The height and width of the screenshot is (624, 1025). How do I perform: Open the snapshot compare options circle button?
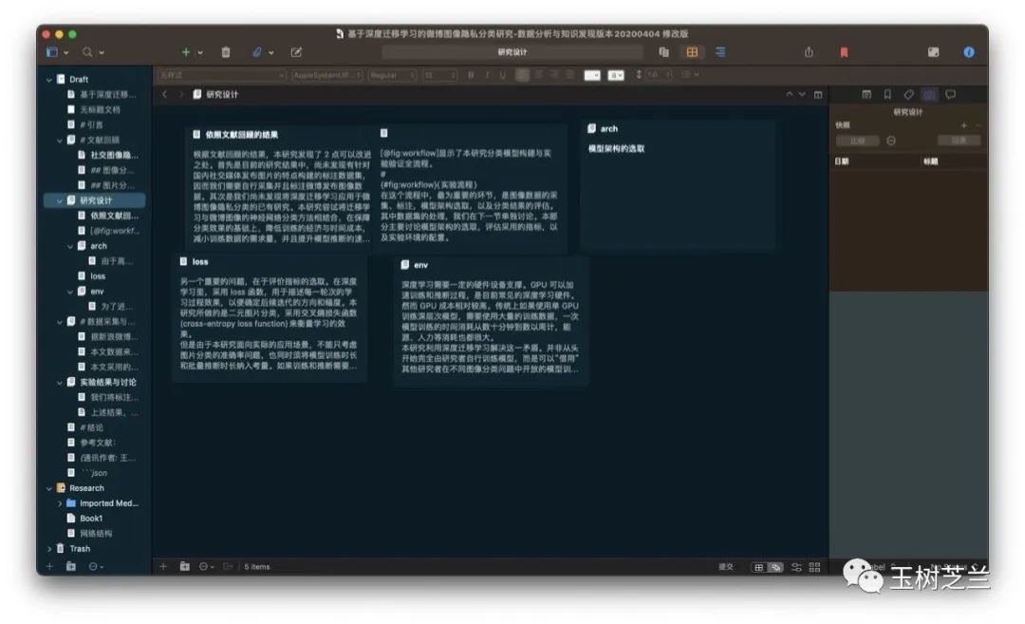click(891, 141)
